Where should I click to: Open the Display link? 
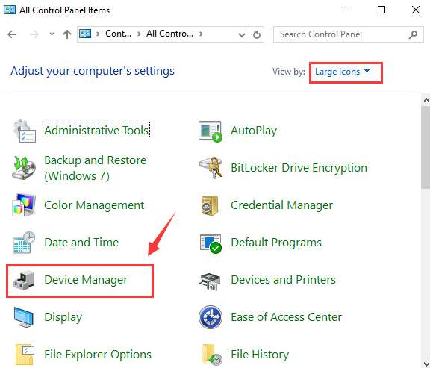[x=63, y=317]
